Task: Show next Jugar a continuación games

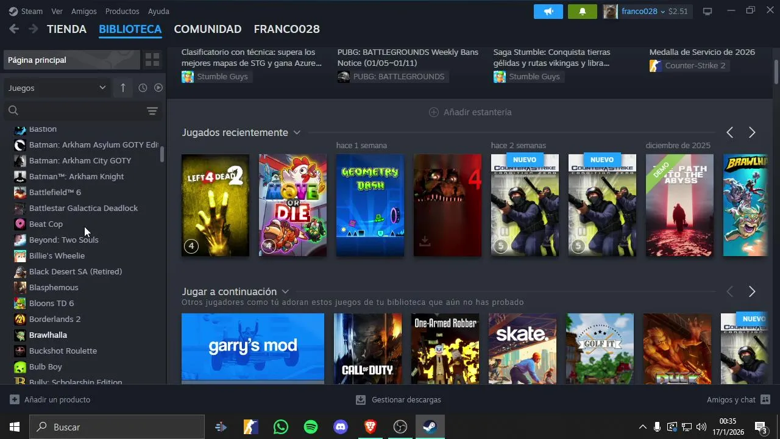Action: click(752, 291)
